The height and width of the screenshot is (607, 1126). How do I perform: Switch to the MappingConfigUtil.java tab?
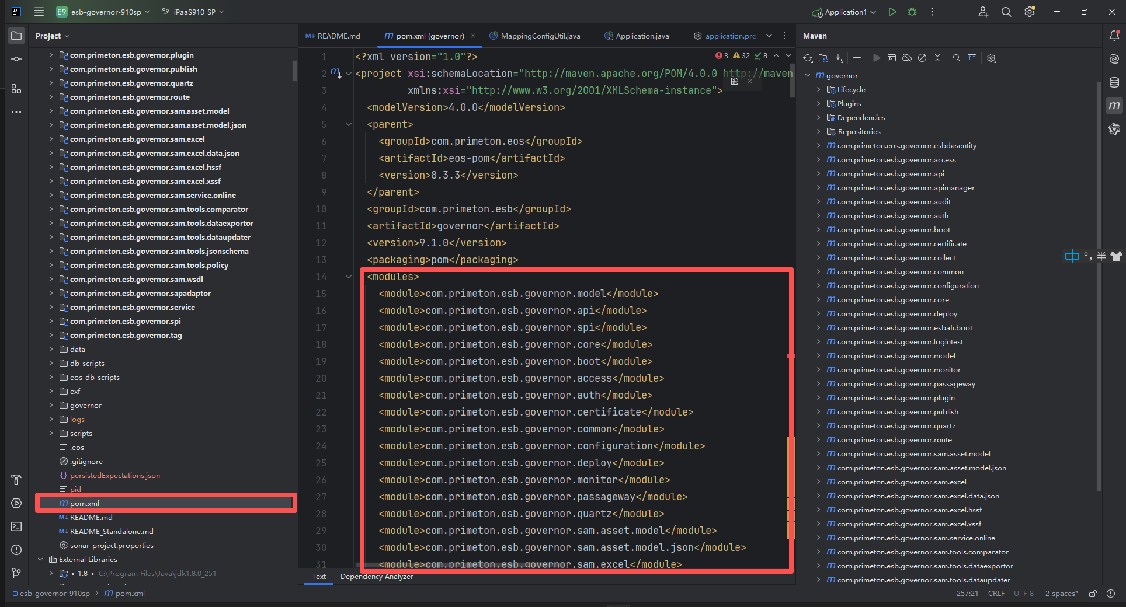[x=540, y=36]
